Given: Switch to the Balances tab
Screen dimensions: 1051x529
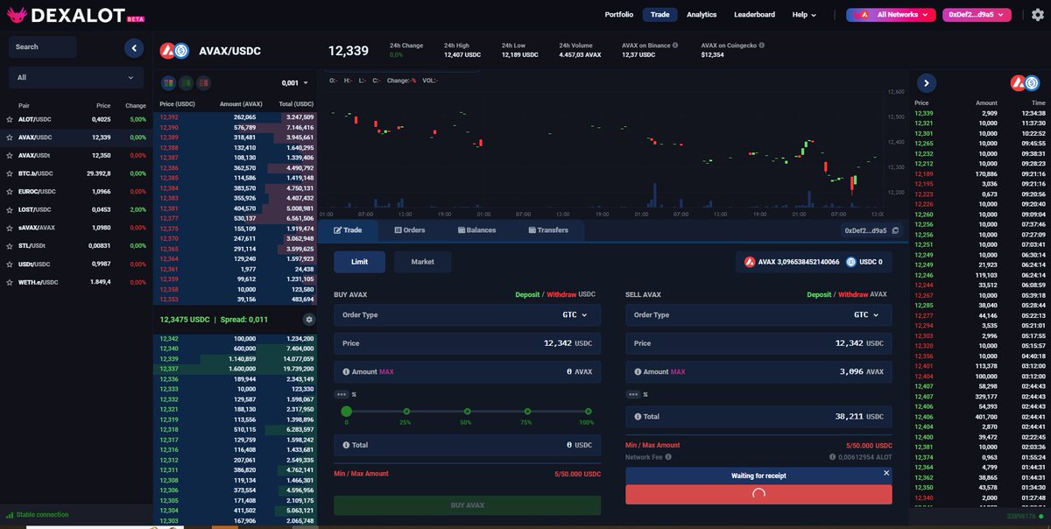Looking at the screenshot, I should pyautogui.click(x=476, y=230).
